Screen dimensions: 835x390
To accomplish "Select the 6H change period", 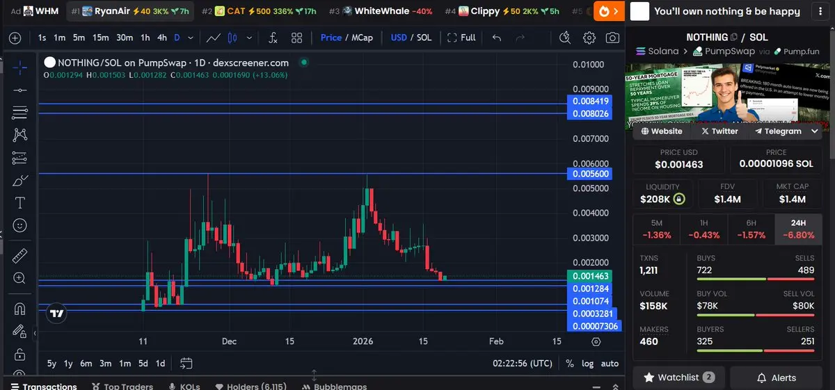I will tap(751, 229).
